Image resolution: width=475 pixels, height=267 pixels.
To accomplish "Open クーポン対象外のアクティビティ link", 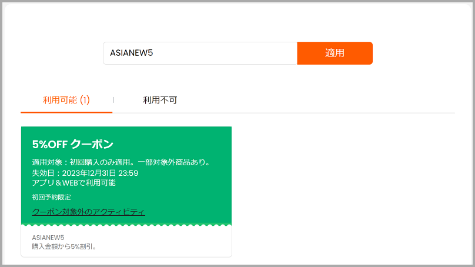I will tap(88, 212).
